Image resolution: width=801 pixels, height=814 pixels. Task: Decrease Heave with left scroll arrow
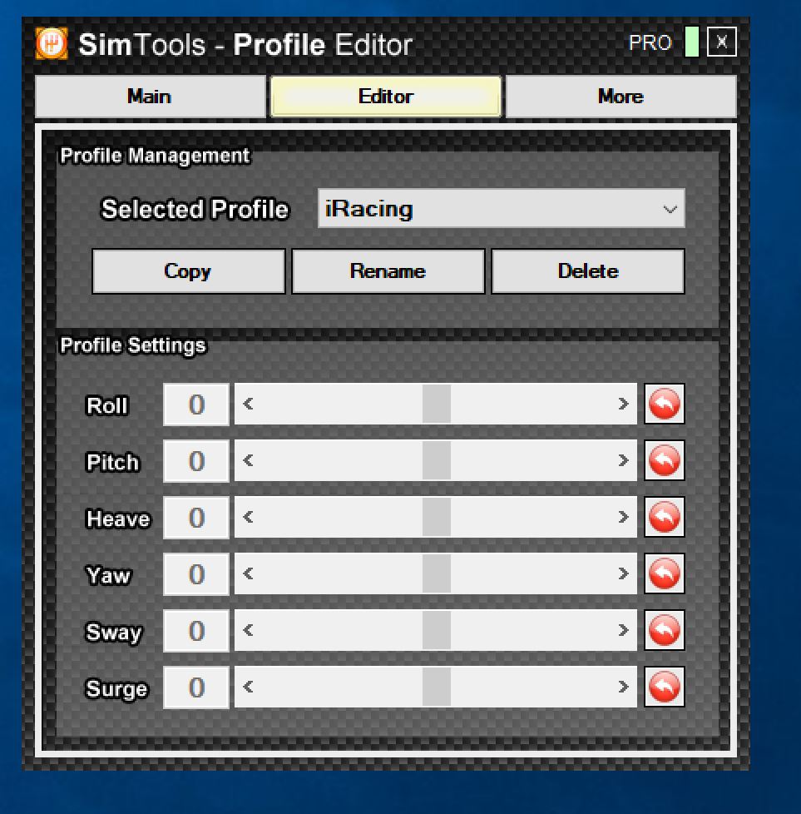pyautogui.click(x=248, y=517)
